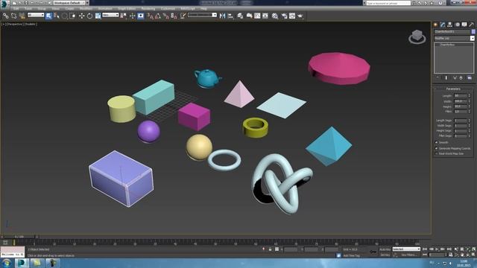Toggle the Keyboard Shortcut Override button
Viewport: 477px width, 268px height.
coord(141,16)
